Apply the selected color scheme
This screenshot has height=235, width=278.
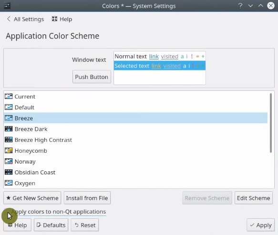pos(261,225)
